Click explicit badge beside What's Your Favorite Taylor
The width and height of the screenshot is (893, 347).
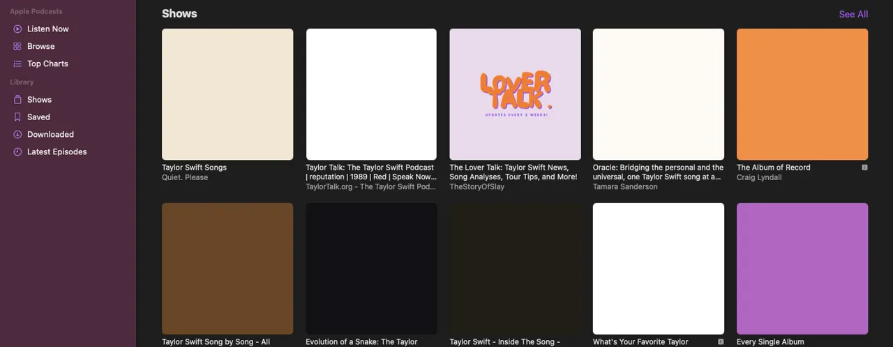pos(721,342)
